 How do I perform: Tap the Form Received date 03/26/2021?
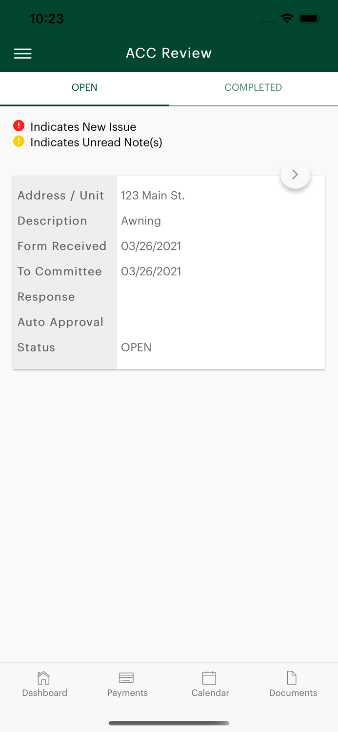[x=151, y=246]
